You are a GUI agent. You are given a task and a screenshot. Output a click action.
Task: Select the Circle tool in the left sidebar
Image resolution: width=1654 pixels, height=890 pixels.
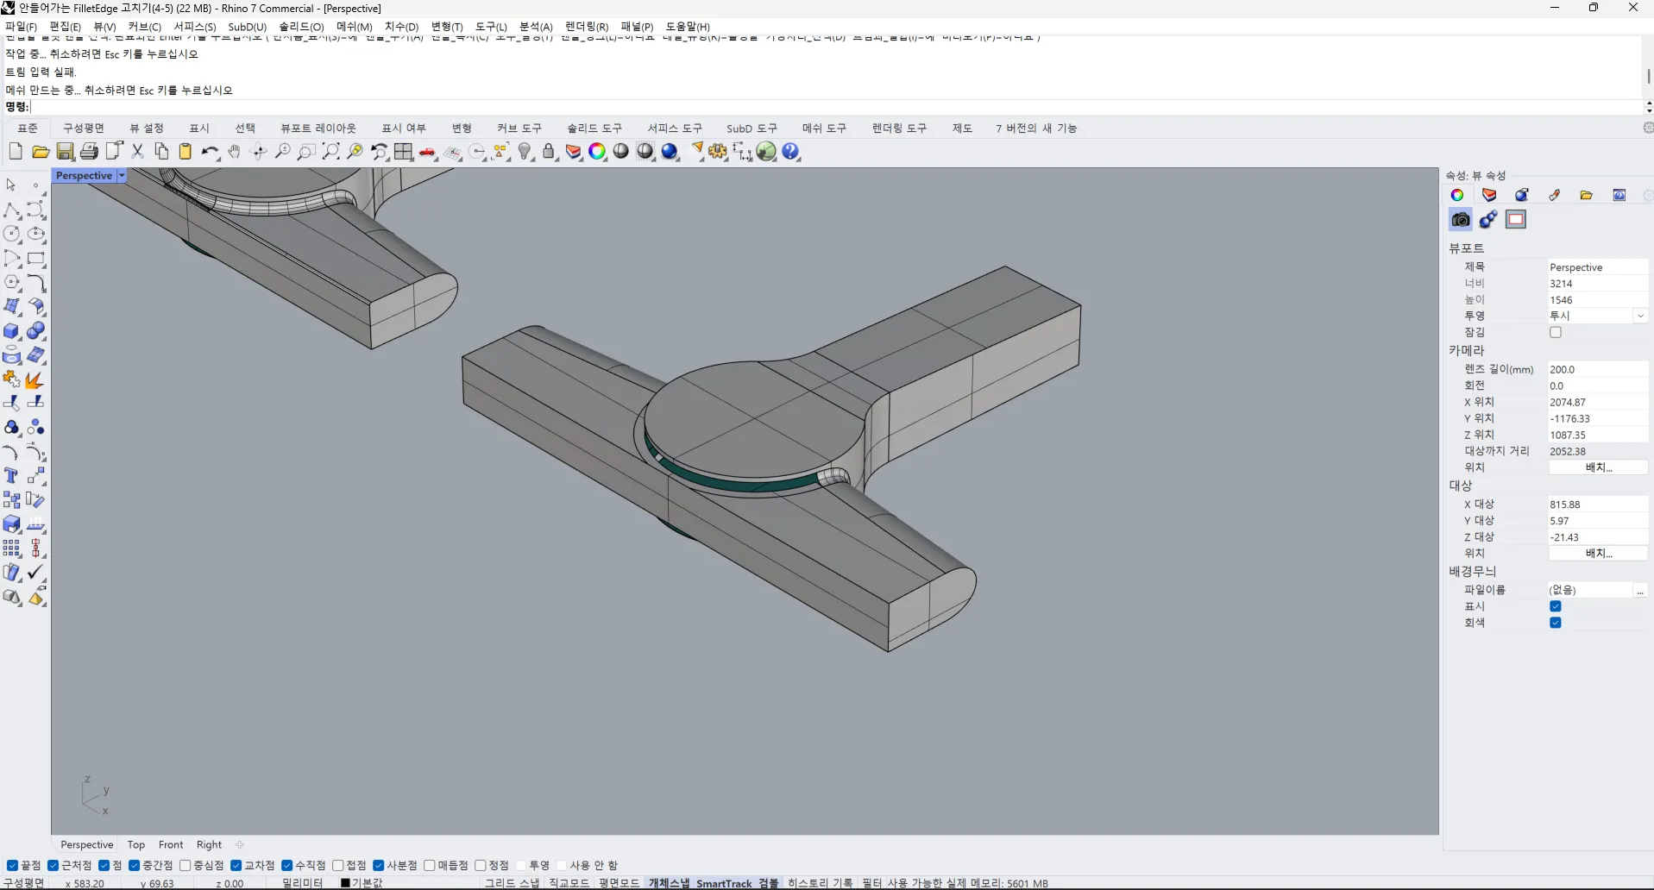[11, 234]
